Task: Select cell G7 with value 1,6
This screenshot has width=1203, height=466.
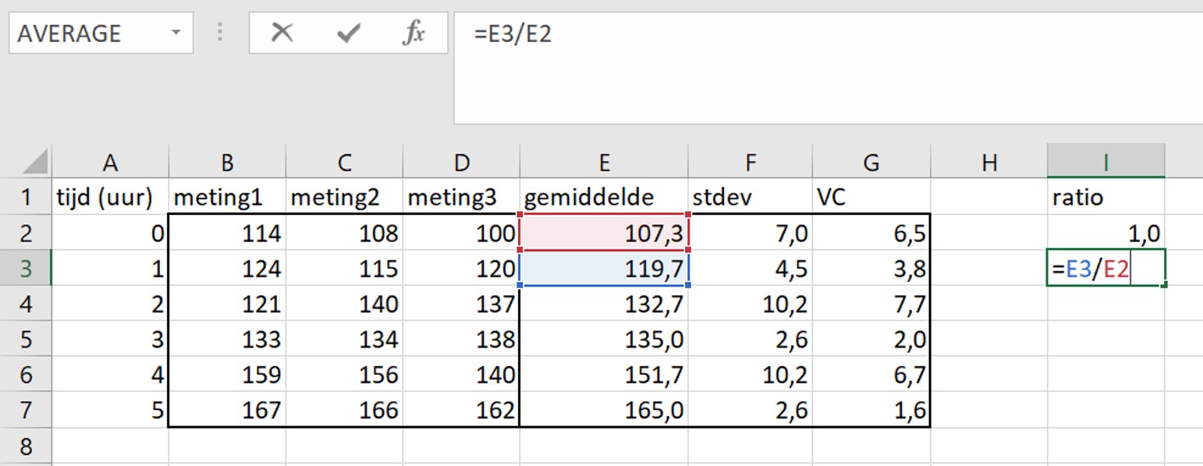Action: pyautogui.click(x=871, y=410)
